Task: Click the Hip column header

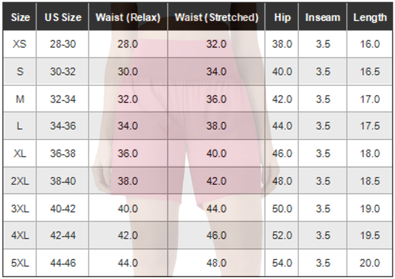Action: tap(282, 17)
